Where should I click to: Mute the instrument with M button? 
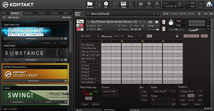[164, 29]
